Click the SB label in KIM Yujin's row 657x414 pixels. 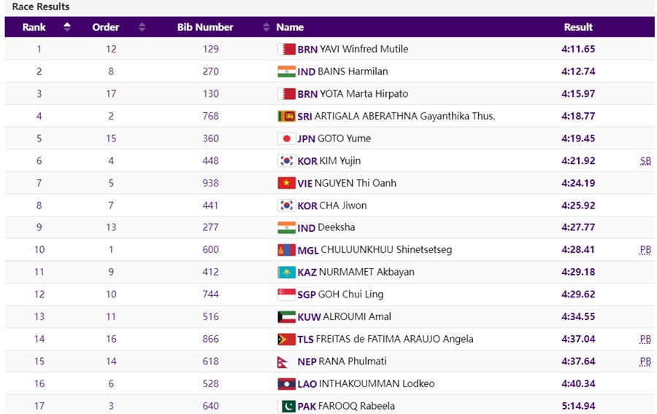(x=645, y=161)
